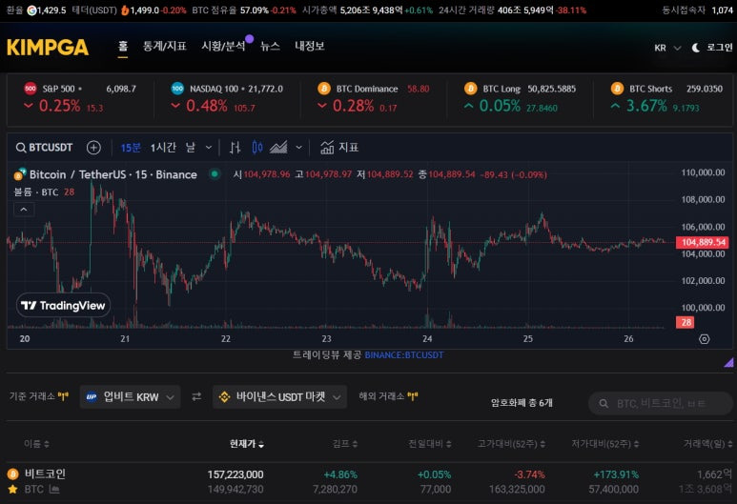Click the 비트코인 name in table
This screenshot has height=504, width=737.
(45, 474)
